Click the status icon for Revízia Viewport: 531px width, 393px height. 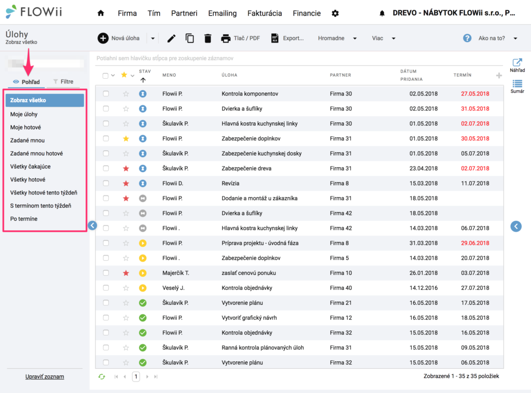click(x=143, y=183)
